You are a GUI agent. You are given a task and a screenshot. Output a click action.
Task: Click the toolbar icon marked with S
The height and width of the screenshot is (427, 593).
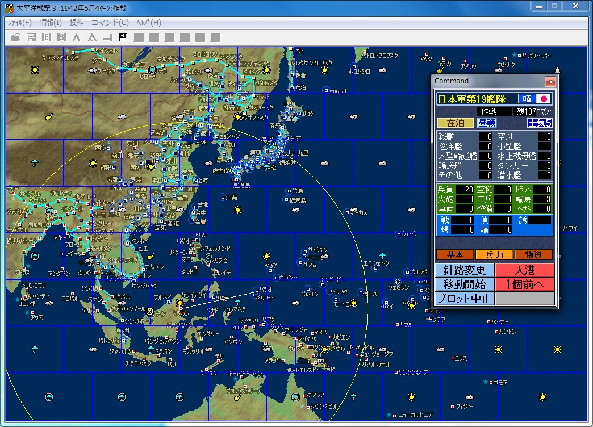[62, 37]
